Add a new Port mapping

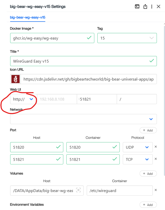click(148, 130)
